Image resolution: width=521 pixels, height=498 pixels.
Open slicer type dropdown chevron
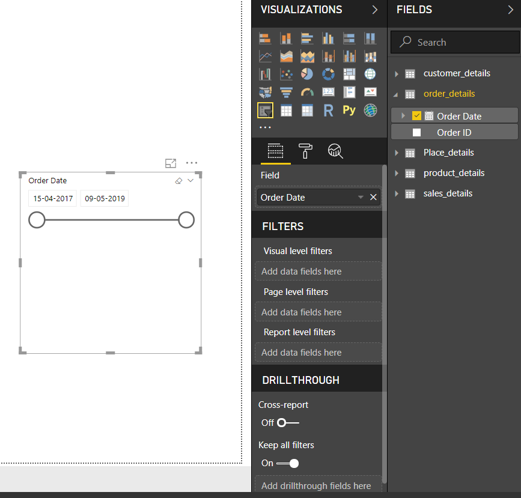click(x=190, y=180)
